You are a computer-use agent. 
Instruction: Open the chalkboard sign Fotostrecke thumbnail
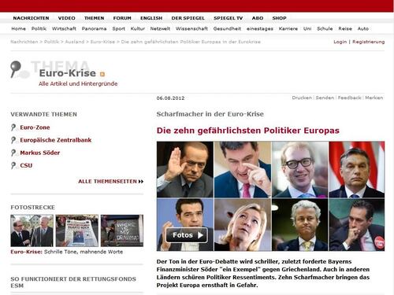122,230
